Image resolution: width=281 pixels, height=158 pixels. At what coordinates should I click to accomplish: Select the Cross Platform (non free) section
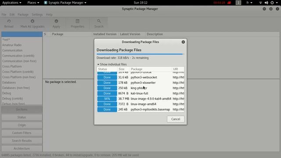click(22, 77)
